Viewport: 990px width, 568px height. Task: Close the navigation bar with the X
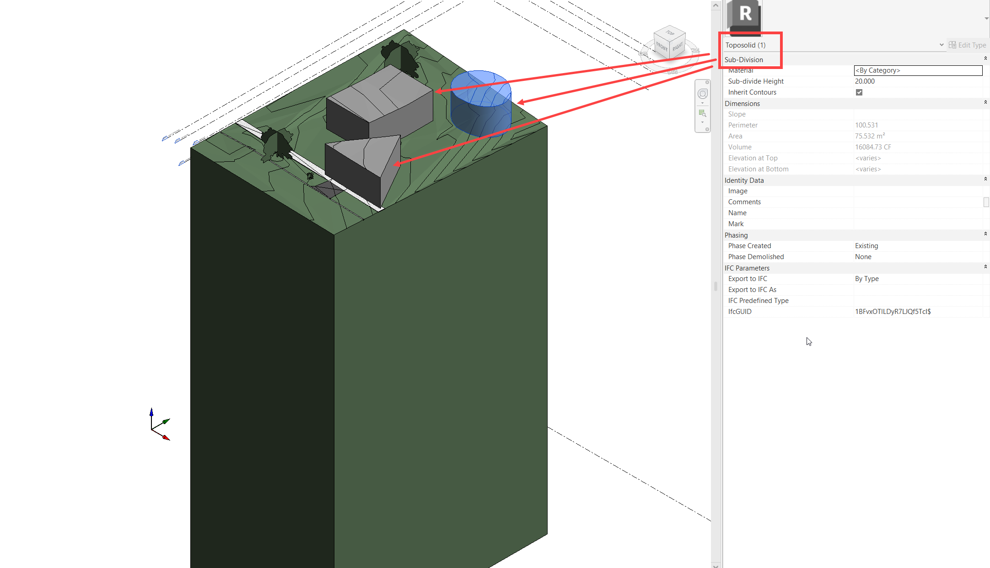(707, 82)
